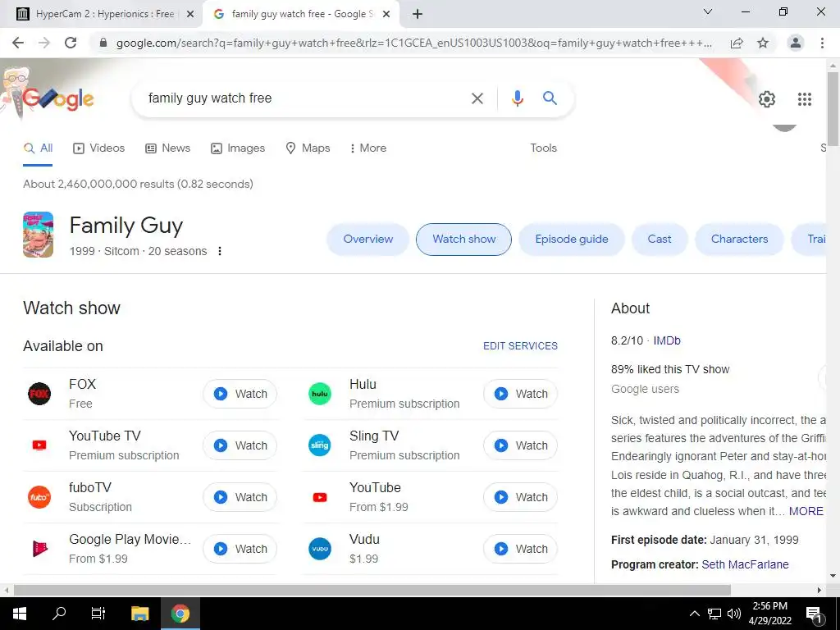Viewport: 840px width, 630px height.
Task: Open the IMDb rating link
Action: [x=666, y=340]
